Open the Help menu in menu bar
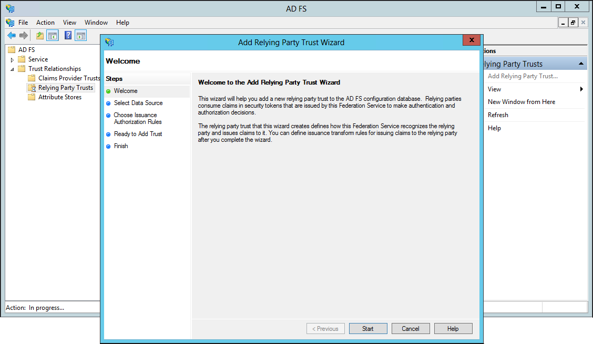This screenshot has height=344, width=593. [122, 23]
